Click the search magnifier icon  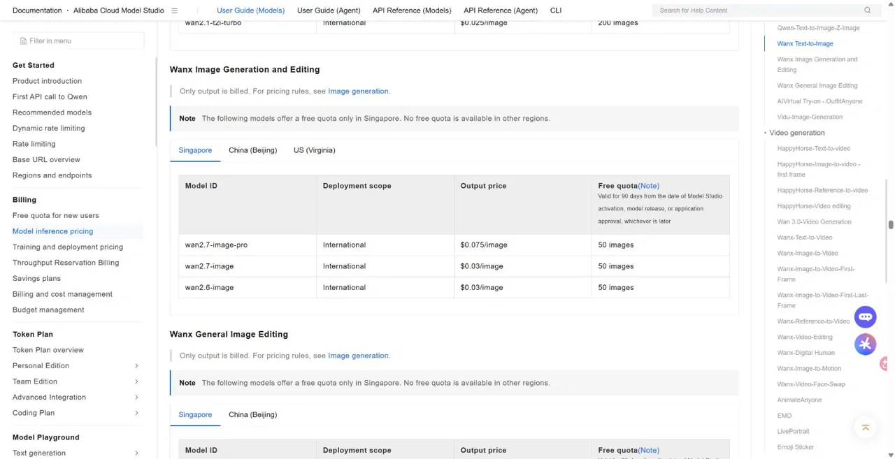[x=868, y=10]
